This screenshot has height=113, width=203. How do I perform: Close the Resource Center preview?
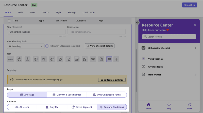(195, 25)
